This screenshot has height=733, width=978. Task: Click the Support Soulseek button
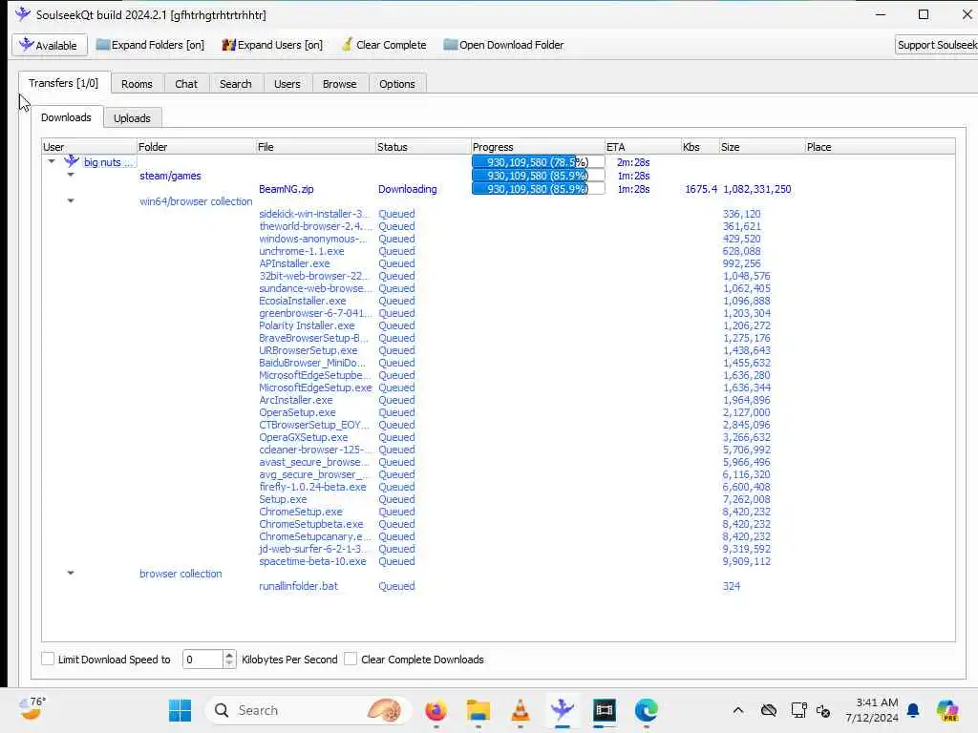(936, 45)
